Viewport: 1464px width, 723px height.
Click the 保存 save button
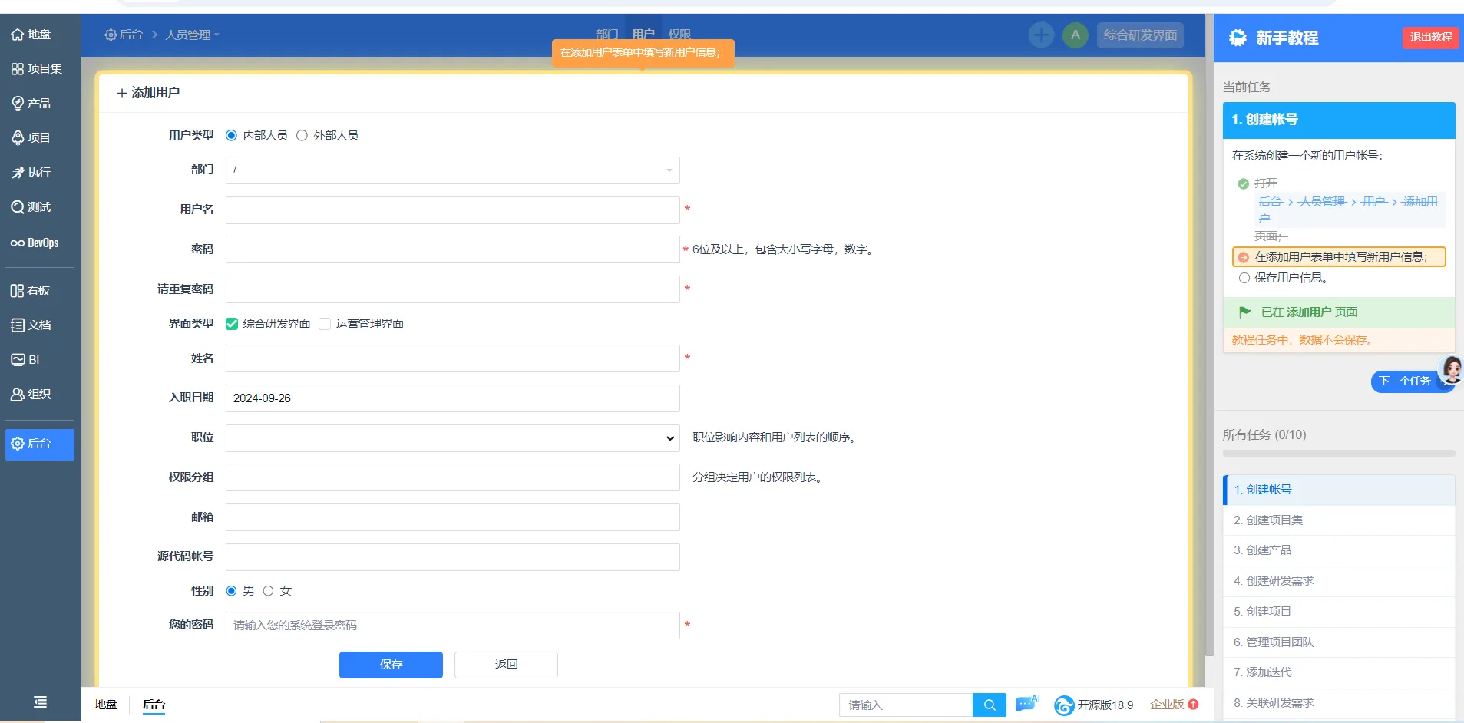pos(391,665)
